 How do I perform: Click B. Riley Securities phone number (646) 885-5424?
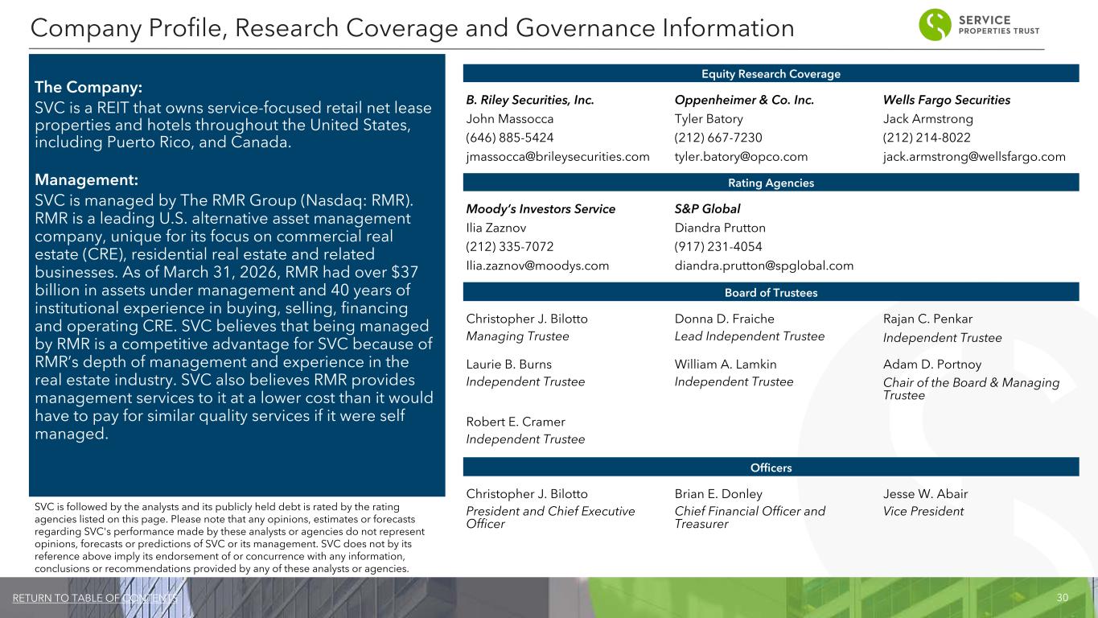[x=510, y=138]
